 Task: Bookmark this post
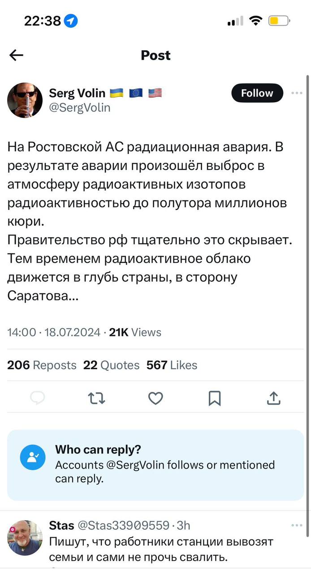[215, 398]
